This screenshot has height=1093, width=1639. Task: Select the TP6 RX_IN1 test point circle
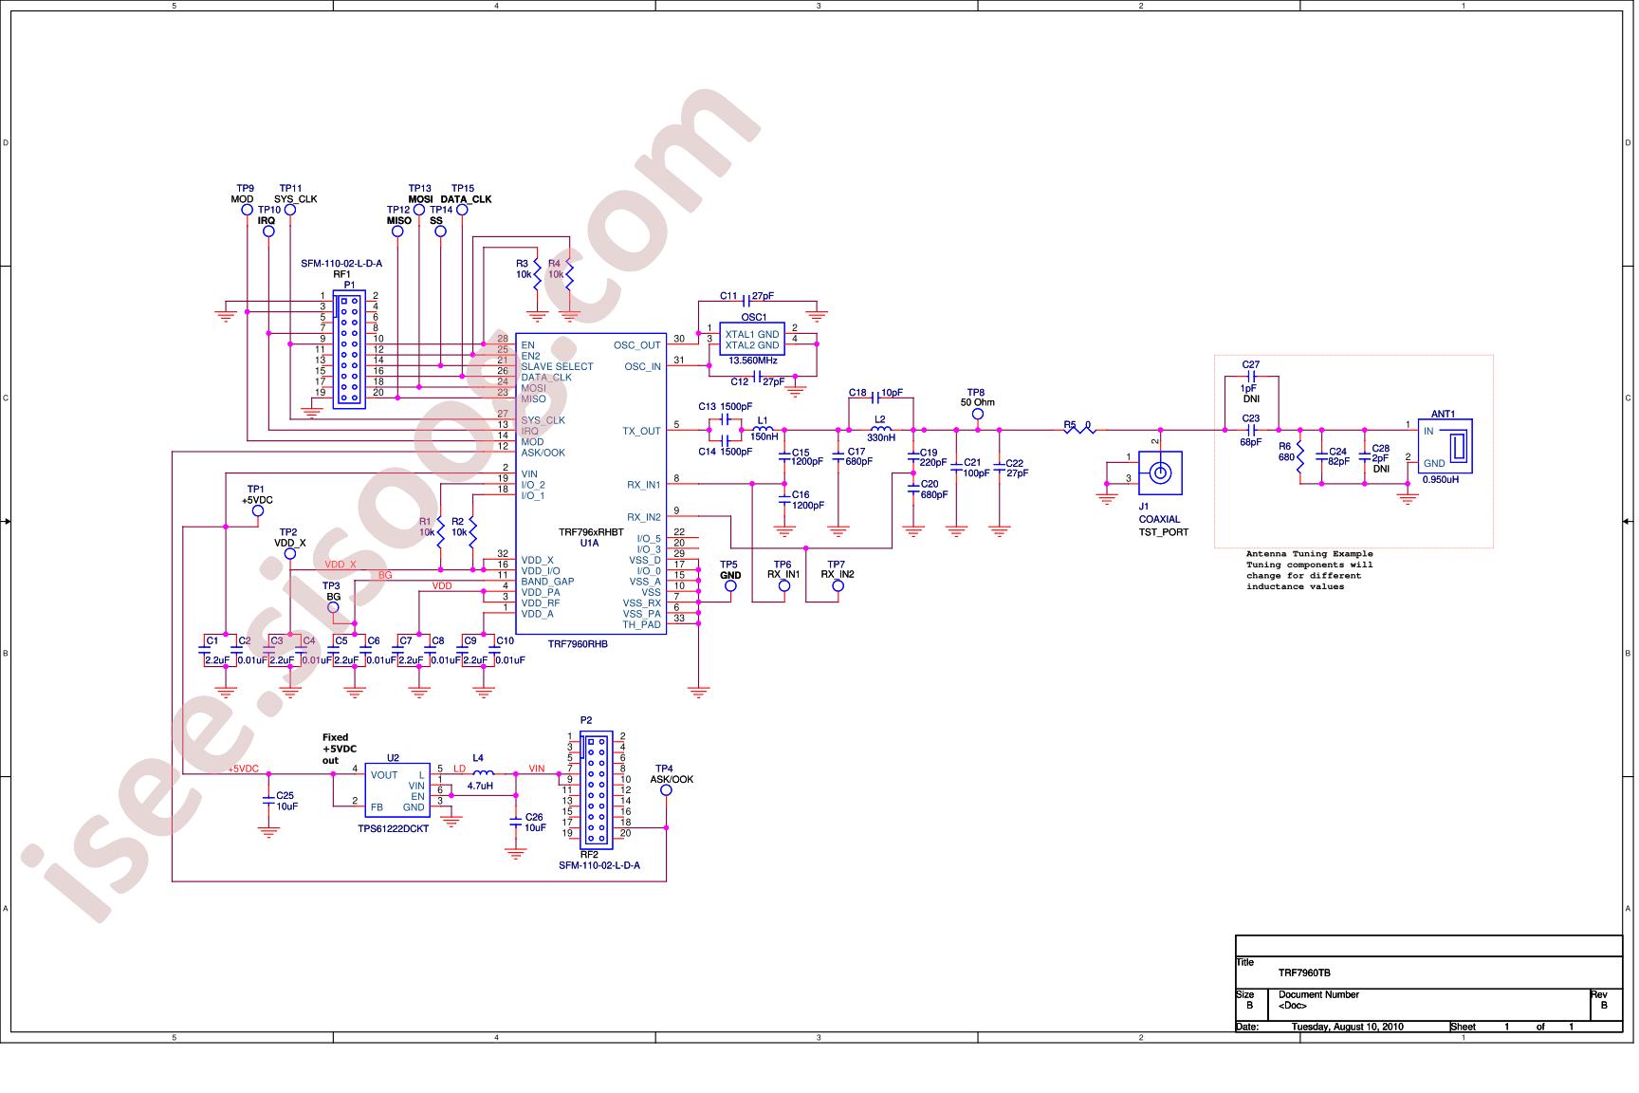pos(783,586)
